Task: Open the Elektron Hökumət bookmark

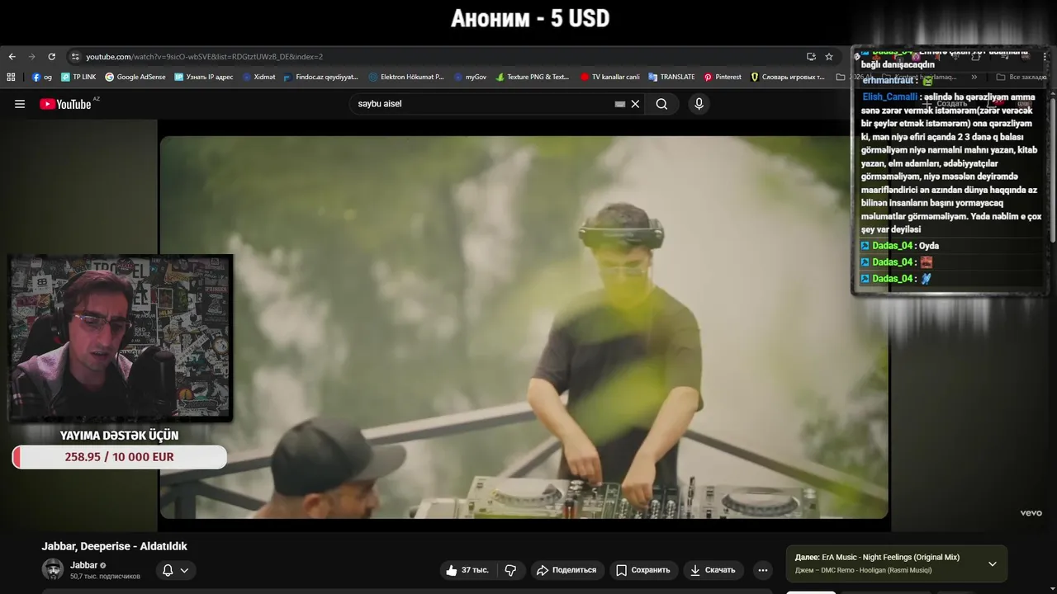Action: point(406,77)
